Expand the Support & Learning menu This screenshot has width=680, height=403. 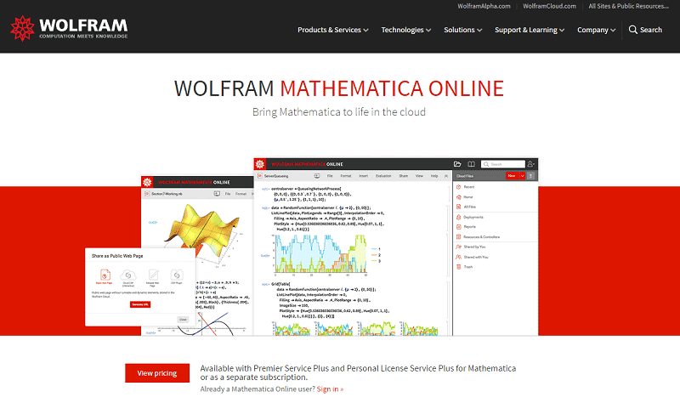tap(530, 30)
